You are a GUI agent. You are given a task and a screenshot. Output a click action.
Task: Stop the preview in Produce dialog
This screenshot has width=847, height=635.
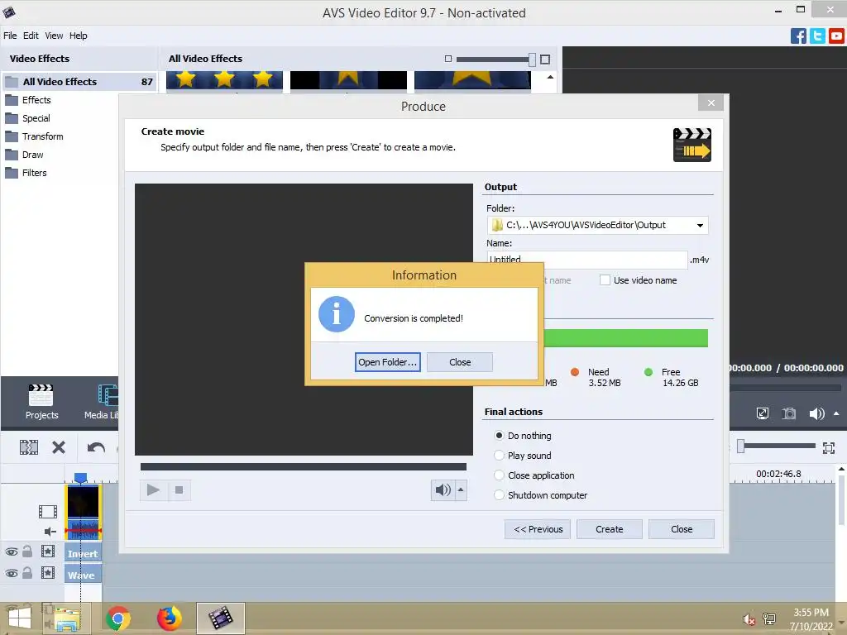click(179, 489)
